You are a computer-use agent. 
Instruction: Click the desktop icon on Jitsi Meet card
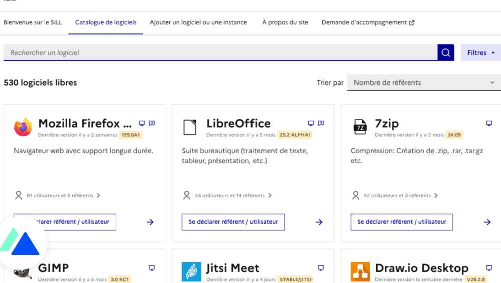(321, 268)
